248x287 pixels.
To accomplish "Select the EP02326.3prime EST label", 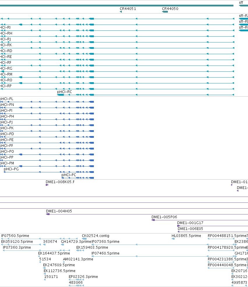I will (83, 277).
